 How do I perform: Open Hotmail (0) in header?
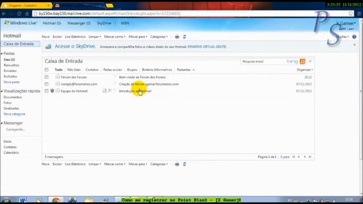click(x=52, y=23)
